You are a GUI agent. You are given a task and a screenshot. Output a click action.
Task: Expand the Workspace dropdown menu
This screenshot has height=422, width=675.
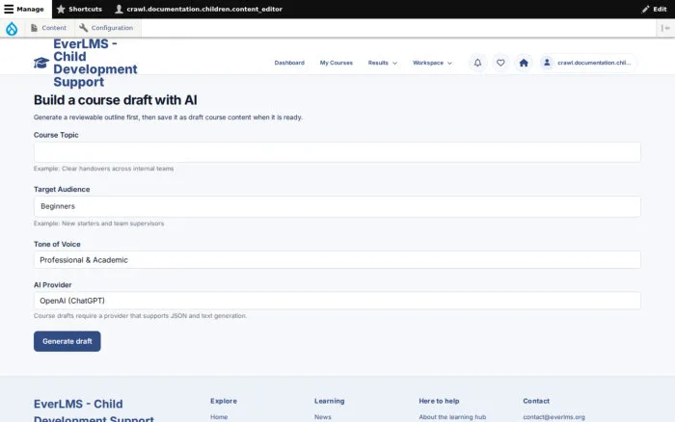click(x=432, y=63)
